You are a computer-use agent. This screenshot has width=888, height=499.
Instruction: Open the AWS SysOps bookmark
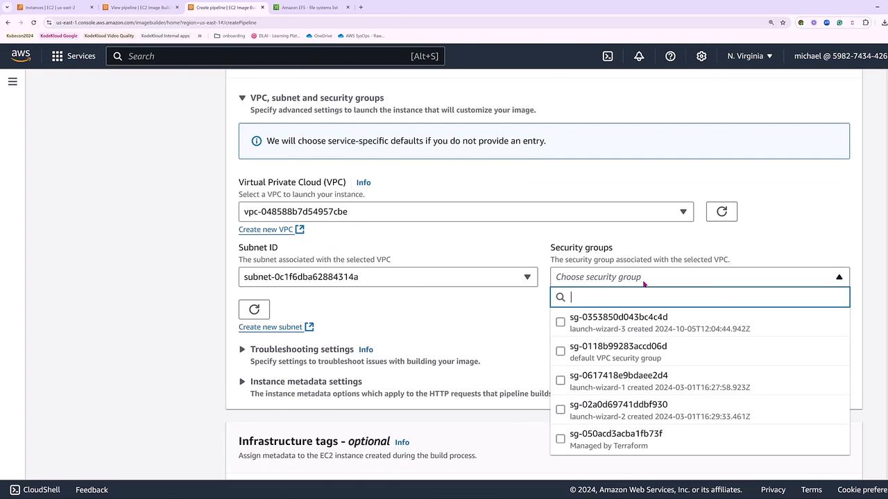click(x=361, y=35)
